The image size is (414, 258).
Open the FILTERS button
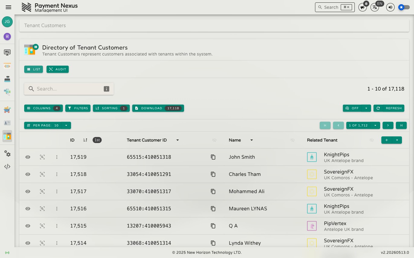78,108
